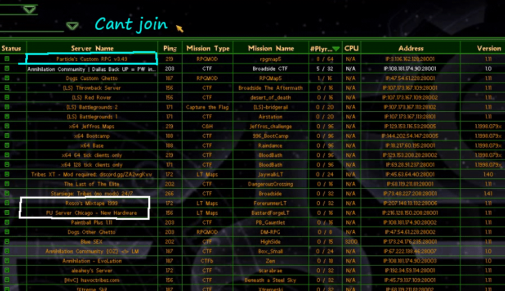The height and width of the screenshot is (291, 505).
Task: Click status icon for {LS} Battlegrounds 2
Action: [6, 107]
